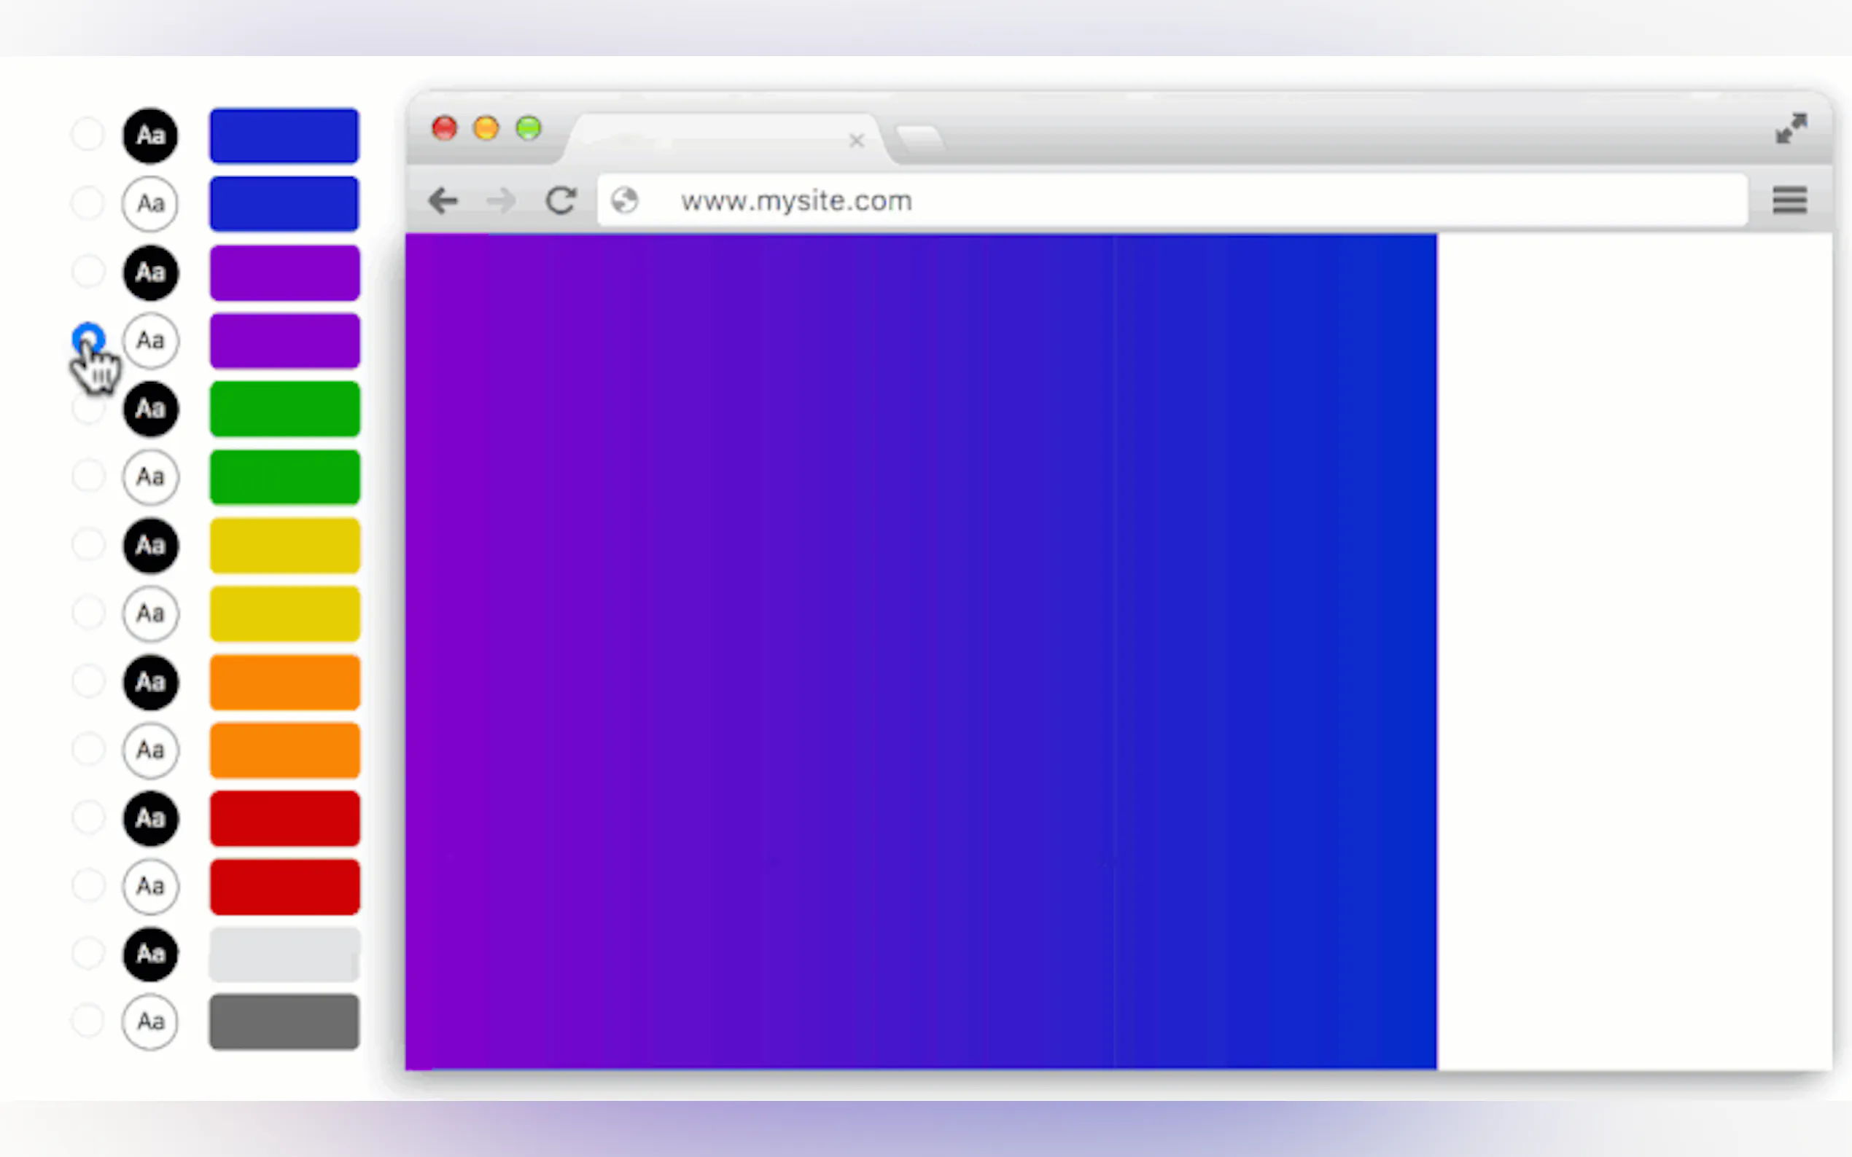Click the black Aa icon in first red row

[150, 818]
